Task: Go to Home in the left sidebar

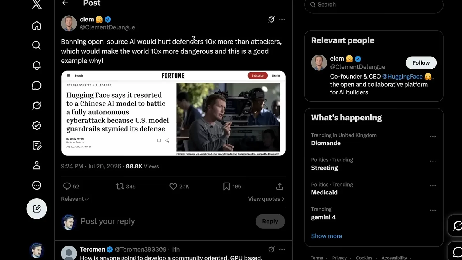Action: (x=37, y=26)
